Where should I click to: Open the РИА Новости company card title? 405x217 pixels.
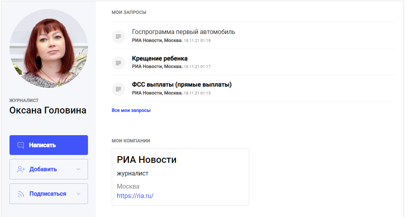[x=147, y=160]
